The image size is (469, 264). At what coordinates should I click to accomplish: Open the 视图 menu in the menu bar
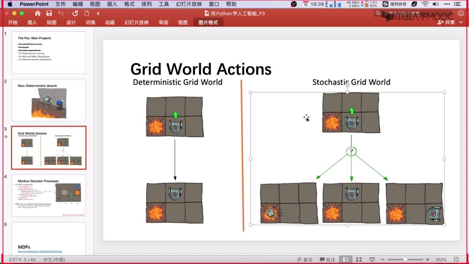pyautogui.click(x=95, y=4)
